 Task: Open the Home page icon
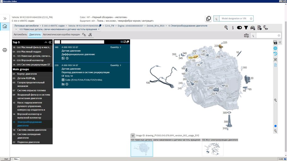point(5,26)
